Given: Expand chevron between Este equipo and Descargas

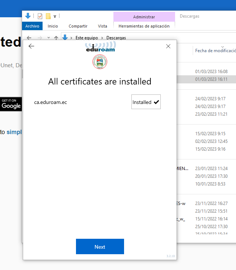Looking at the screenshot, I should coord(102,38).
